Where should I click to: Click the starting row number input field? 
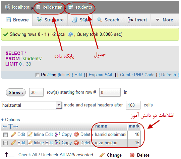point(110,92)
